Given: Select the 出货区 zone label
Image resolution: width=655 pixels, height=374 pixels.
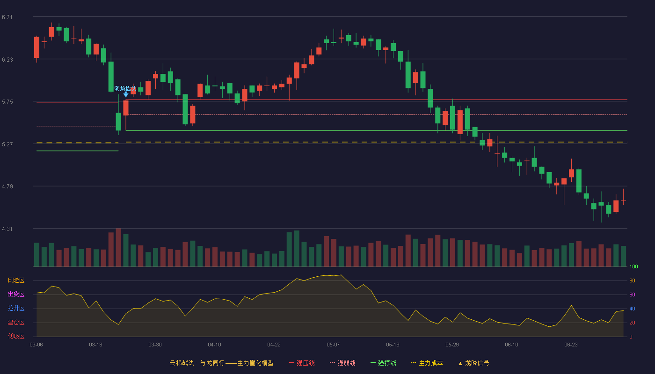Looking at the screenshot, I should click(x=16, y=295).
